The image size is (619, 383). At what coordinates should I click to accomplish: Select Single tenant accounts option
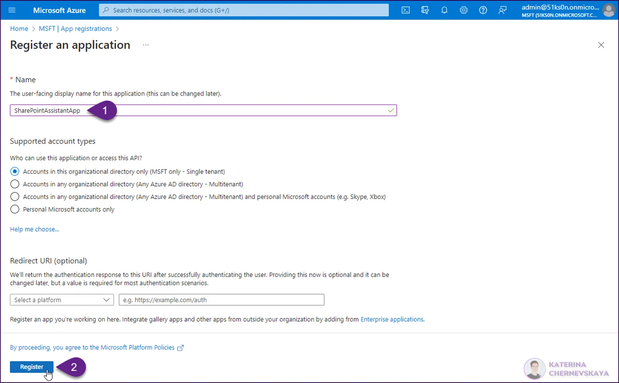pyautogui.click(x=15, y=171)
